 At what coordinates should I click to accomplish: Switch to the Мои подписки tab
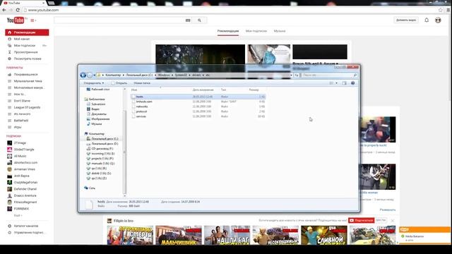pos(256,31)
